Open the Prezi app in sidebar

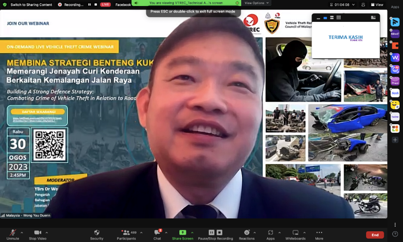coord(395,81)
